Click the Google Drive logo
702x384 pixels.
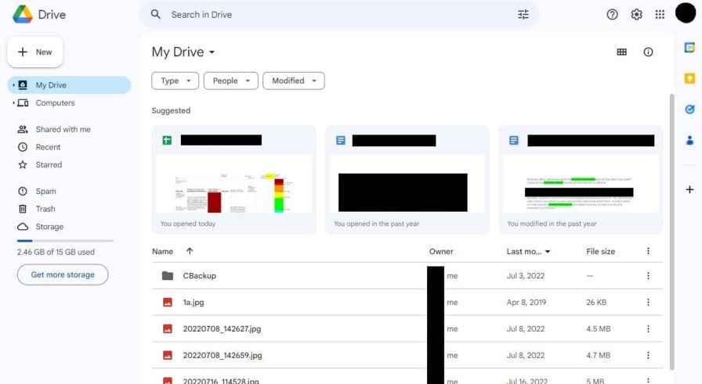click(23, 14)
